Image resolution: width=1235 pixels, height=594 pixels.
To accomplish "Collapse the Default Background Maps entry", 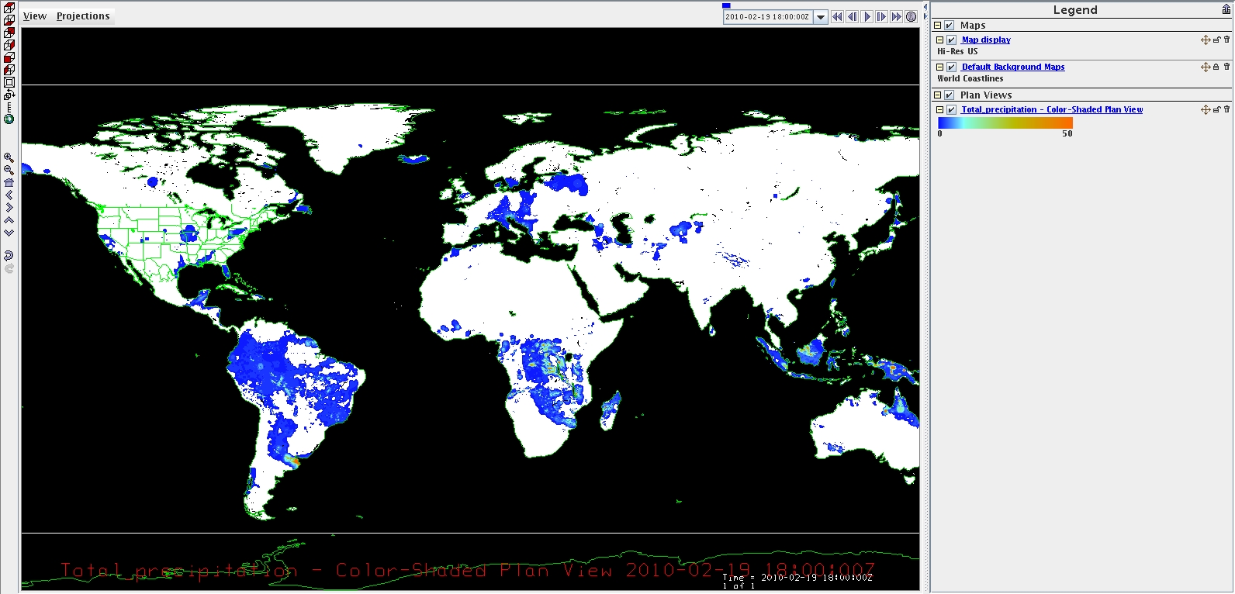I will coord(939,67).
